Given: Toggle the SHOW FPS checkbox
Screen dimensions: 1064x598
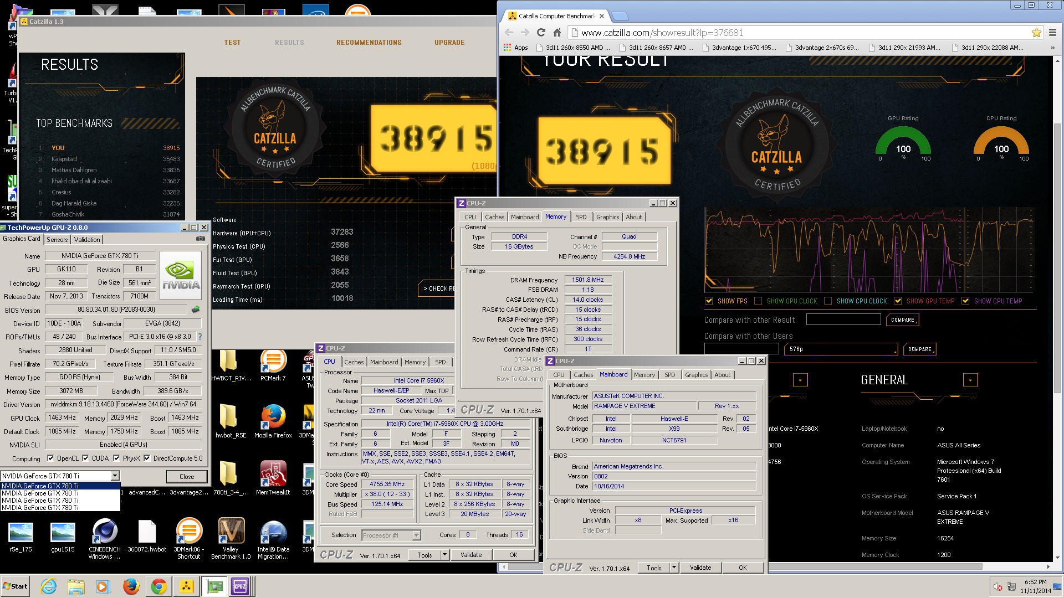Looking at the screenshot, I should click(x=709, y=301).
